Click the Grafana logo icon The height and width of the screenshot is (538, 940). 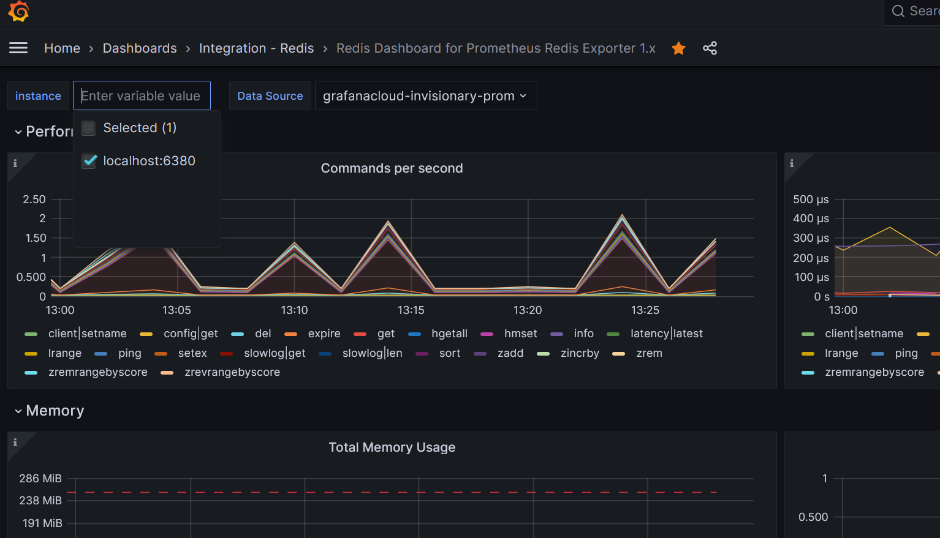[18, 11]
